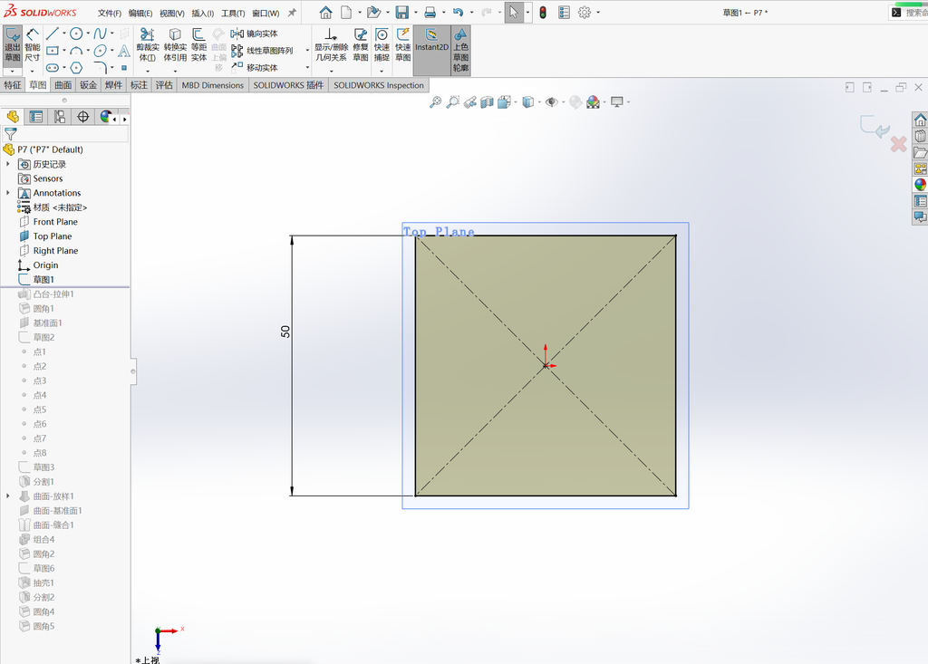Toggle Shaded Sketch Contours (上色草图轮廓)
The width and height of the screenshot is (928, 664).
tap(461, 50)
